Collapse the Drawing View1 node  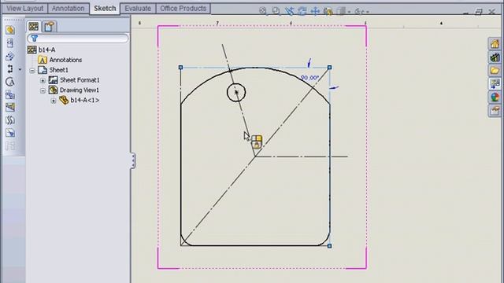click(43, 91)
